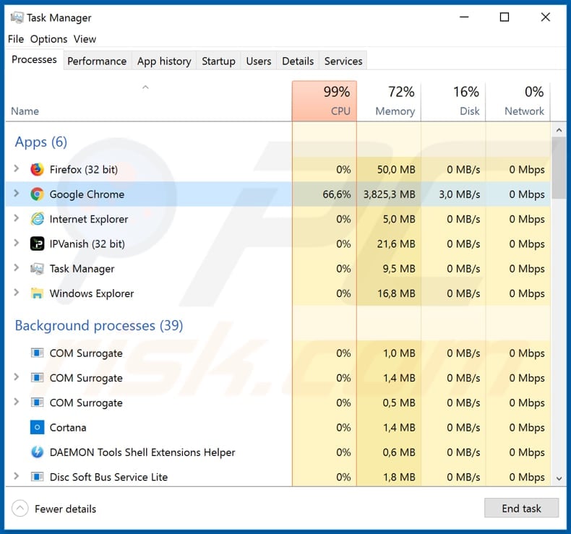Screen dimensions: 571x534
Task: Click the Task Manager row icon
Action: (x=37, y=269)
